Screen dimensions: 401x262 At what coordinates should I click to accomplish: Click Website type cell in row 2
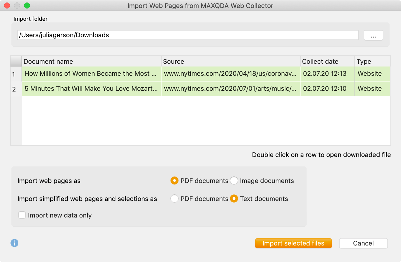(x=373, y=89)
